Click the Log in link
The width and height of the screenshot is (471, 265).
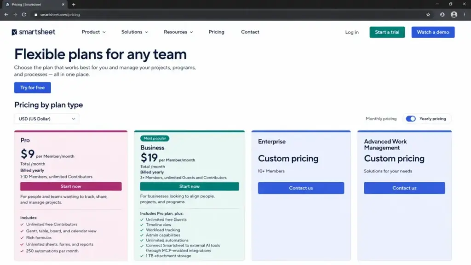coord(352,32)
